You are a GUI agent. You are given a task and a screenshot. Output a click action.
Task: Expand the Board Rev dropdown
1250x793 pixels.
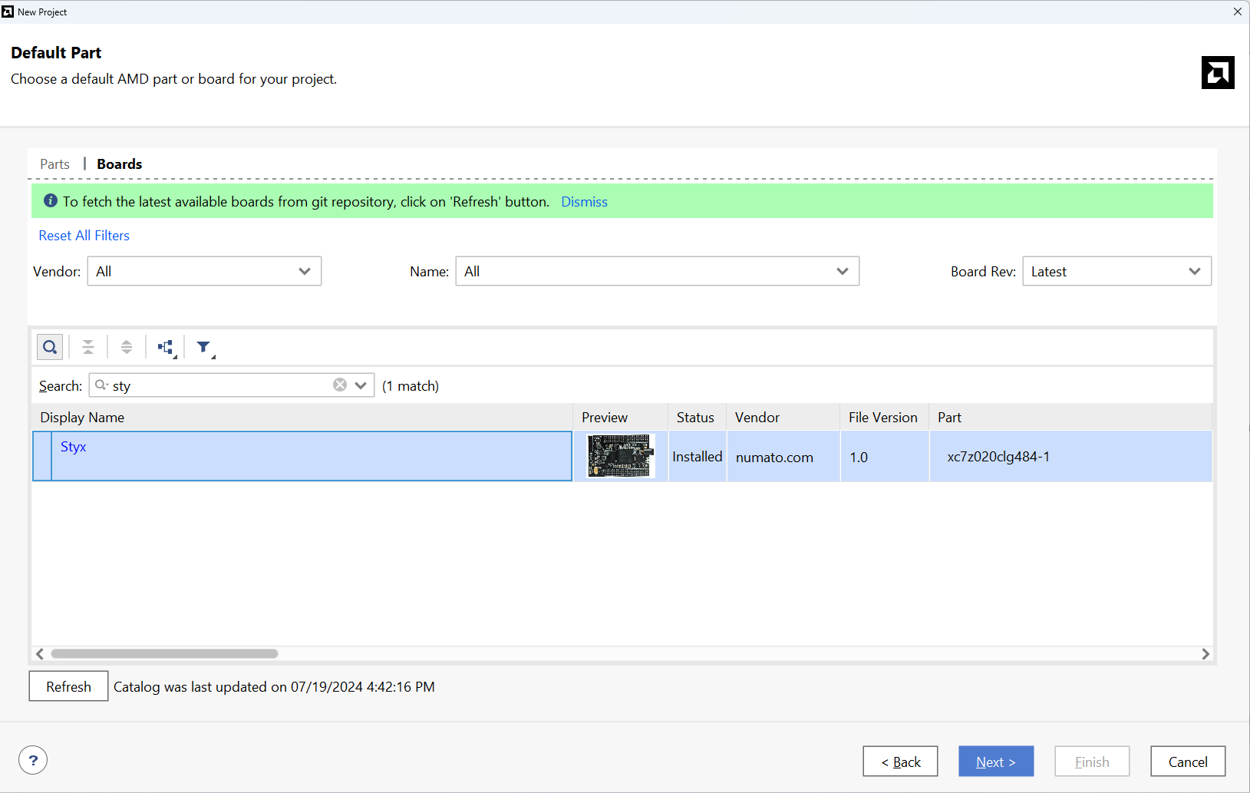(x=1116, y=272)
